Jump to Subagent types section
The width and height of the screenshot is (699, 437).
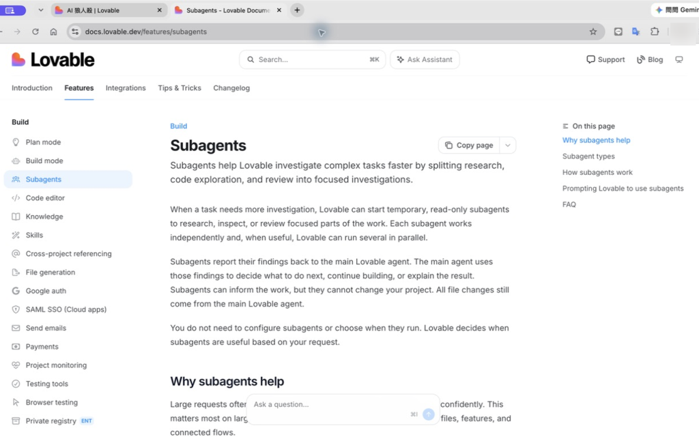tap(588, 156)
